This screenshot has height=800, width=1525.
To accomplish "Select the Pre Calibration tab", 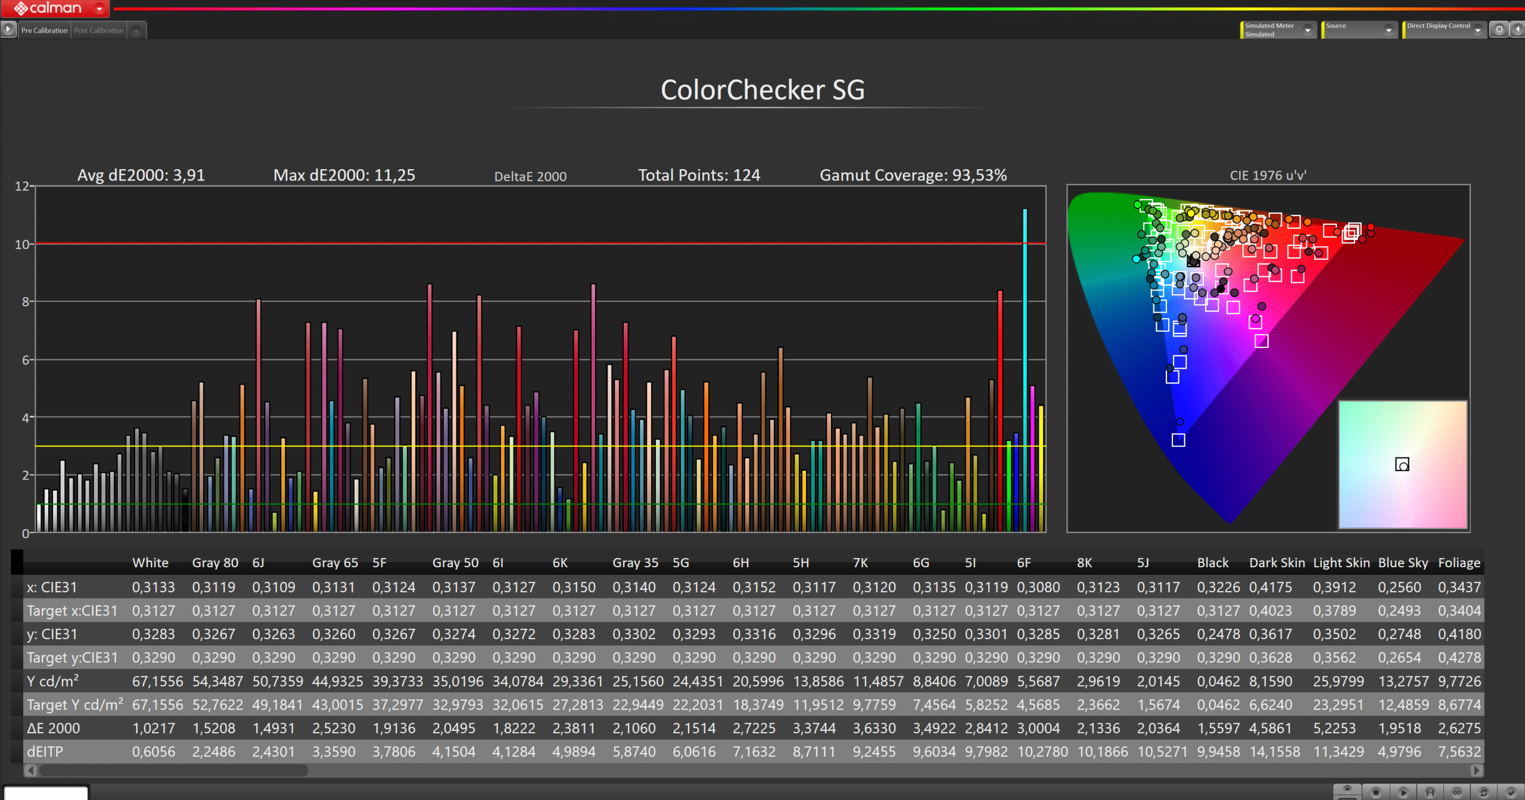I will pos(44,30).
